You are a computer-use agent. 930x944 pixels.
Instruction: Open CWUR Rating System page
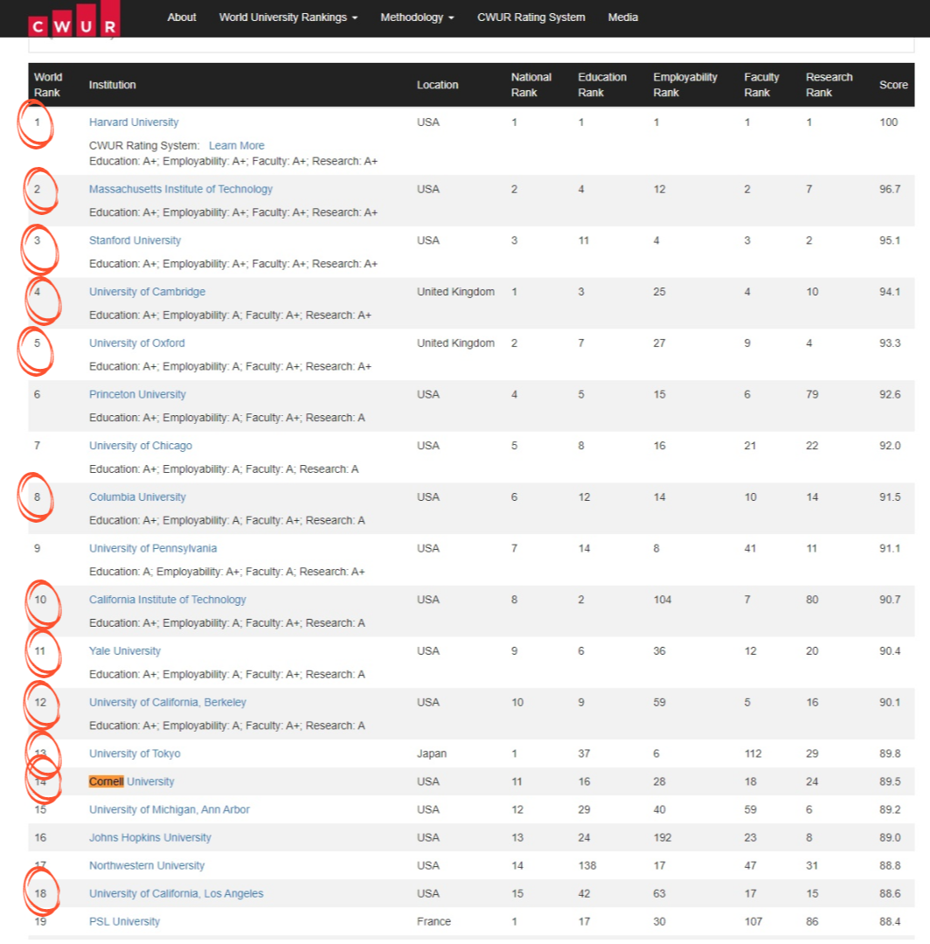[531, 17]
